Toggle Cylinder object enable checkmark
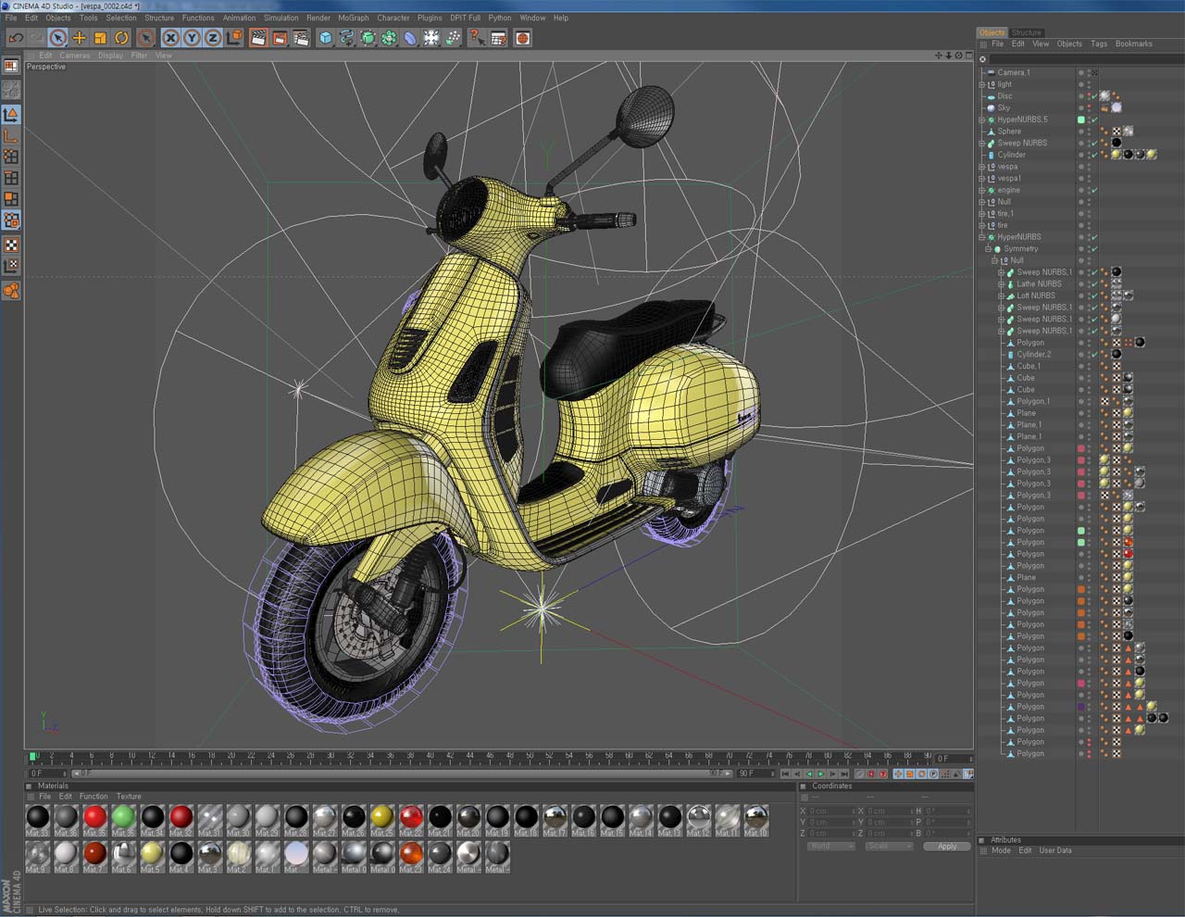 coord(1094,155)
